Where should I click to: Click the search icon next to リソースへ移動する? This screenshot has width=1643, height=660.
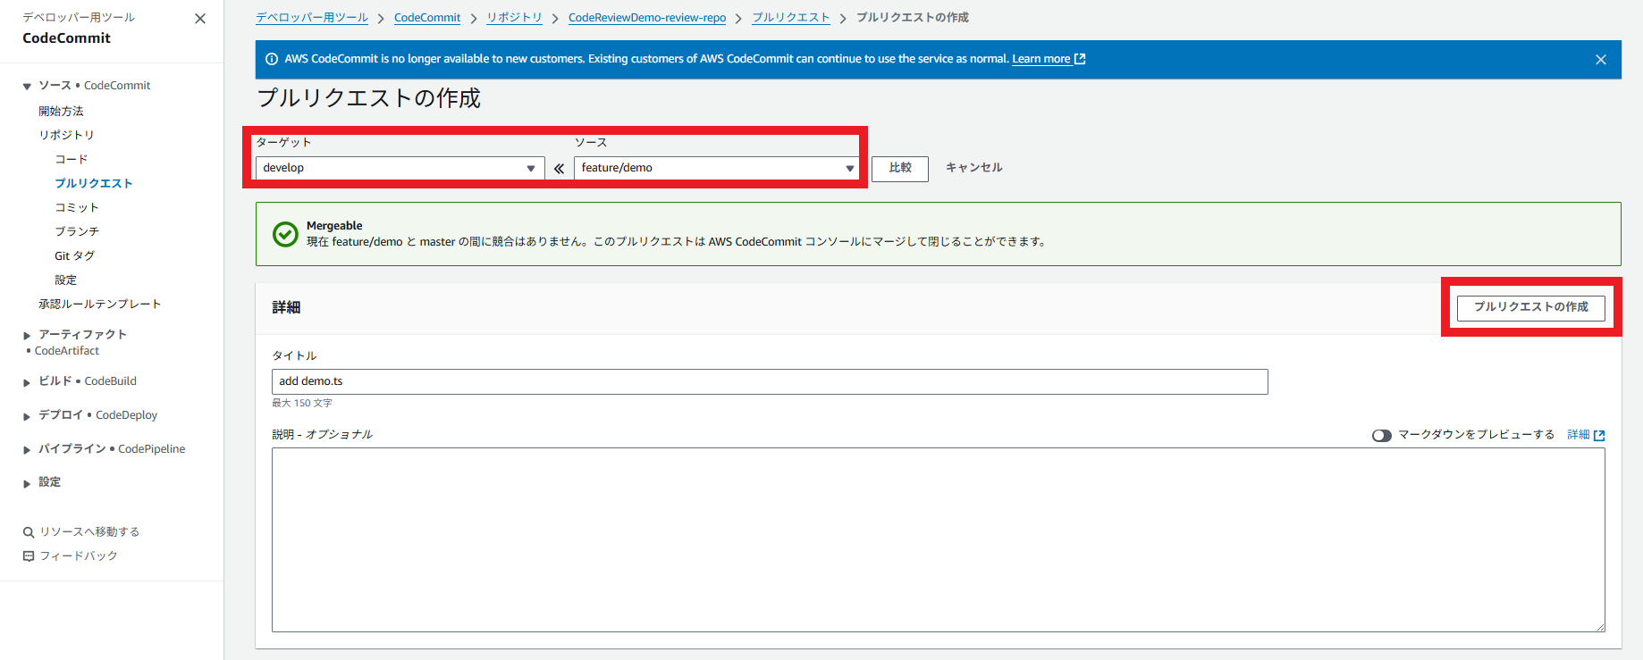[29, 532]
